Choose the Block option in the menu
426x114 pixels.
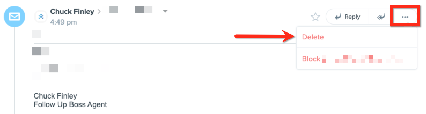pos(311,59)
